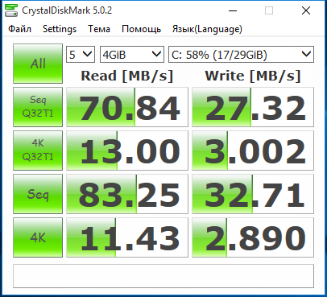Click the Seq read result 83.25
Screen dimensions: 327x297
coord(127,194)
